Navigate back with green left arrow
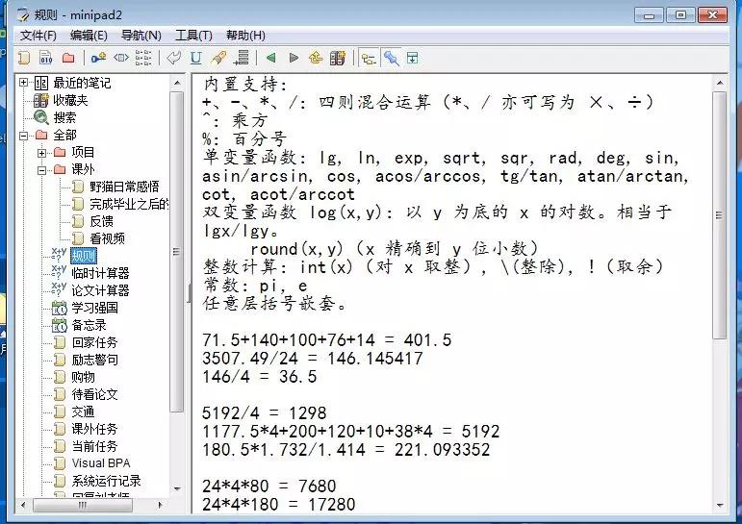Screen dimensions: 742x524 point(271,59)
